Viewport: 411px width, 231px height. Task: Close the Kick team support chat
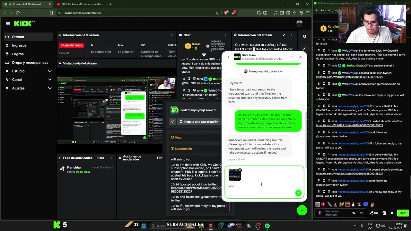(x=301, y=57)
